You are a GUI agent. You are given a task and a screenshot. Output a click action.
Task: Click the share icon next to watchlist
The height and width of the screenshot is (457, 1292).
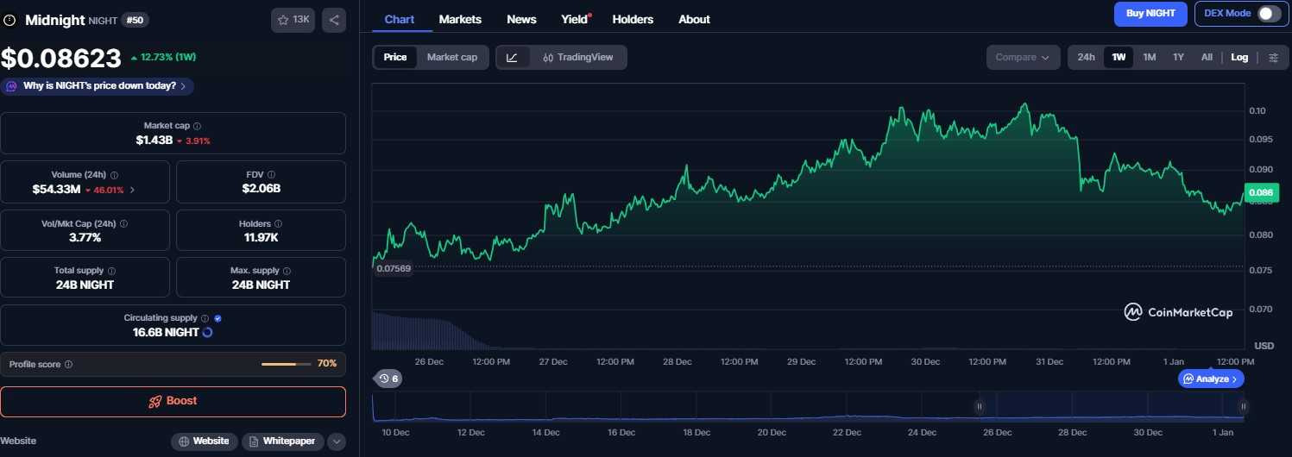(334, 20)
